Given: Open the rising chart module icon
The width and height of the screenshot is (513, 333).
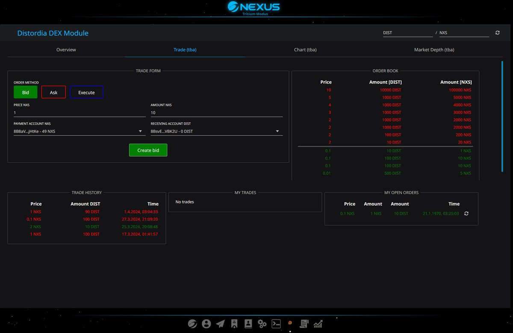Looking at the screenshot, I should [x=318, y=324].
